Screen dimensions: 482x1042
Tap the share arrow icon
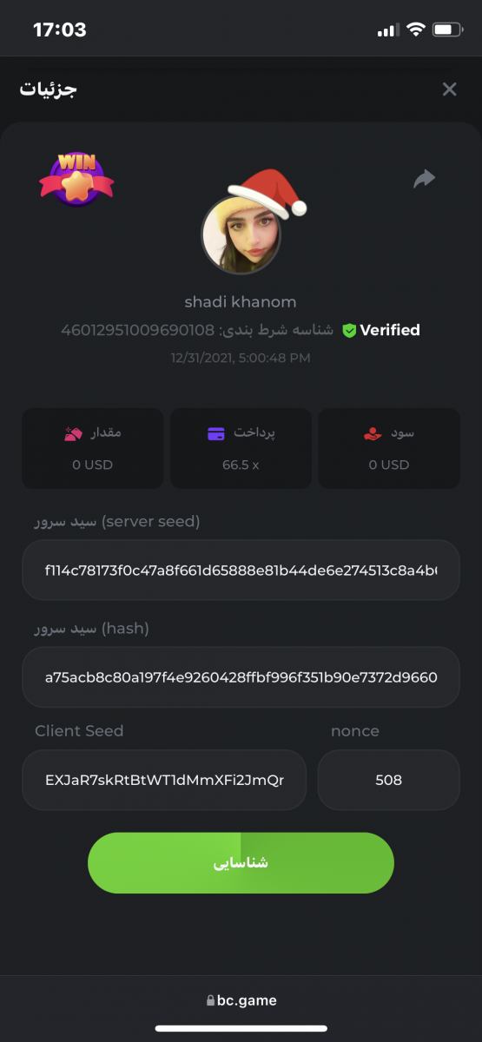tap(424, 180)
